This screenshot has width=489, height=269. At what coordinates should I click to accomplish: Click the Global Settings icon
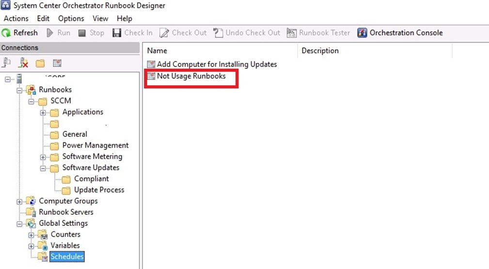pos(31,224)
